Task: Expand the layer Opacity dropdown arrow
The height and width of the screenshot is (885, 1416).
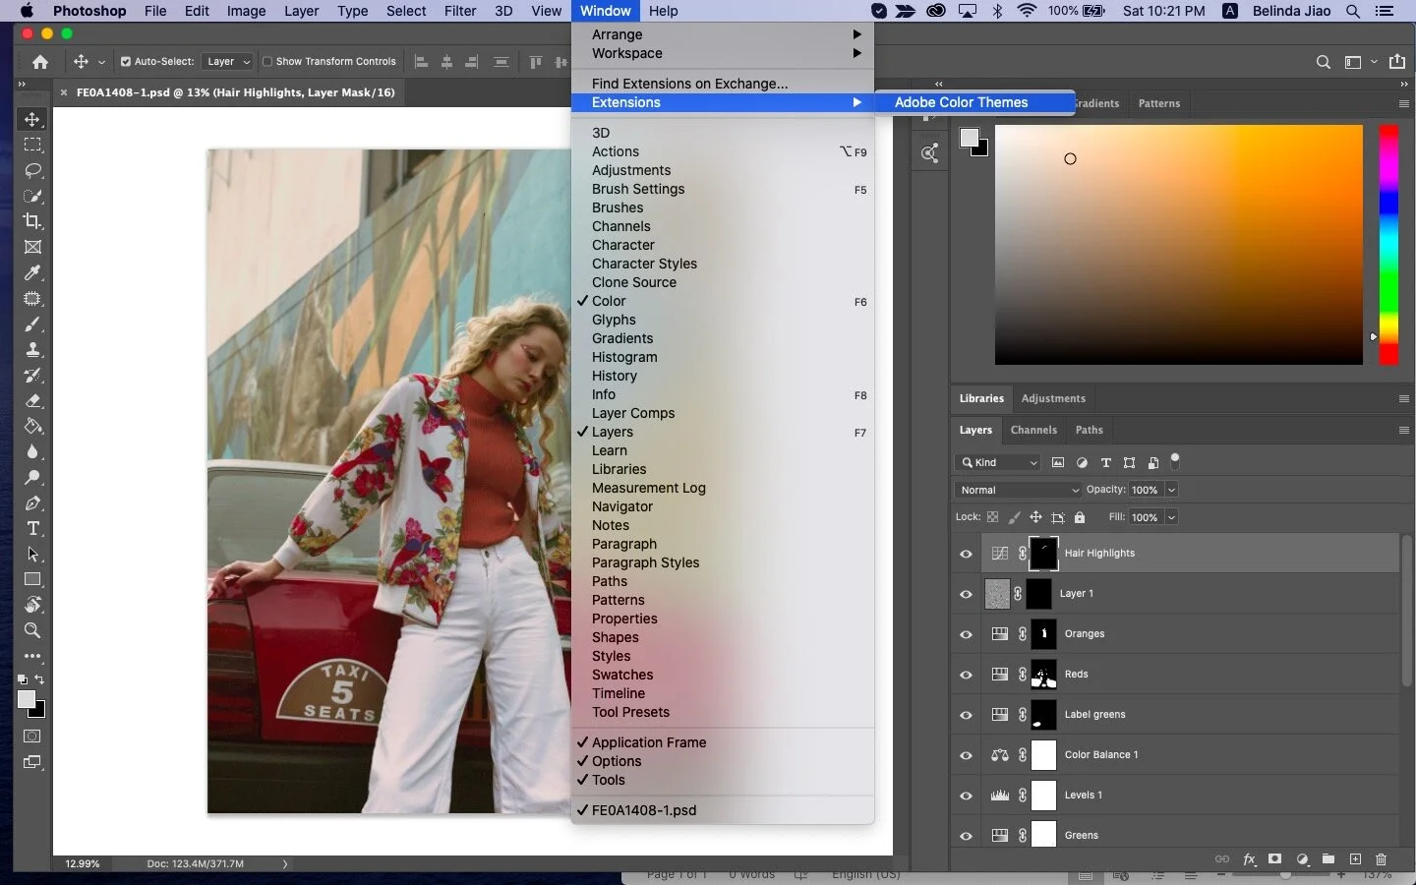Action: coord(1171,490)
